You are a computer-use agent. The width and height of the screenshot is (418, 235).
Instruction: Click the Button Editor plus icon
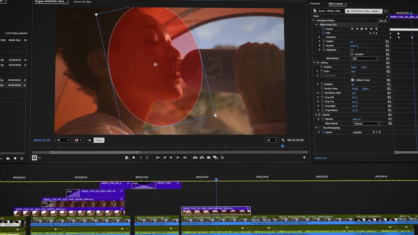(304, 157)
